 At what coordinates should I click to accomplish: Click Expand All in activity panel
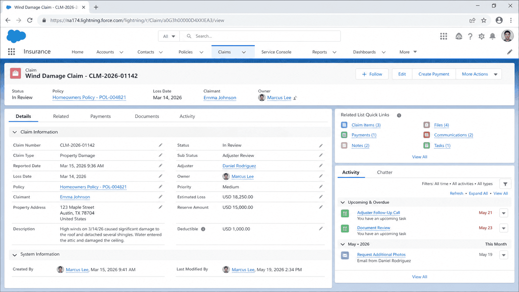pyautogui.click(x=478, y=193)
